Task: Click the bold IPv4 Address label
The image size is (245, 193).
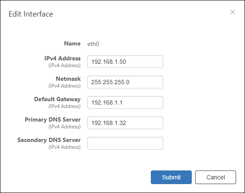Action: pyautogui.click(x=63, y=58)
